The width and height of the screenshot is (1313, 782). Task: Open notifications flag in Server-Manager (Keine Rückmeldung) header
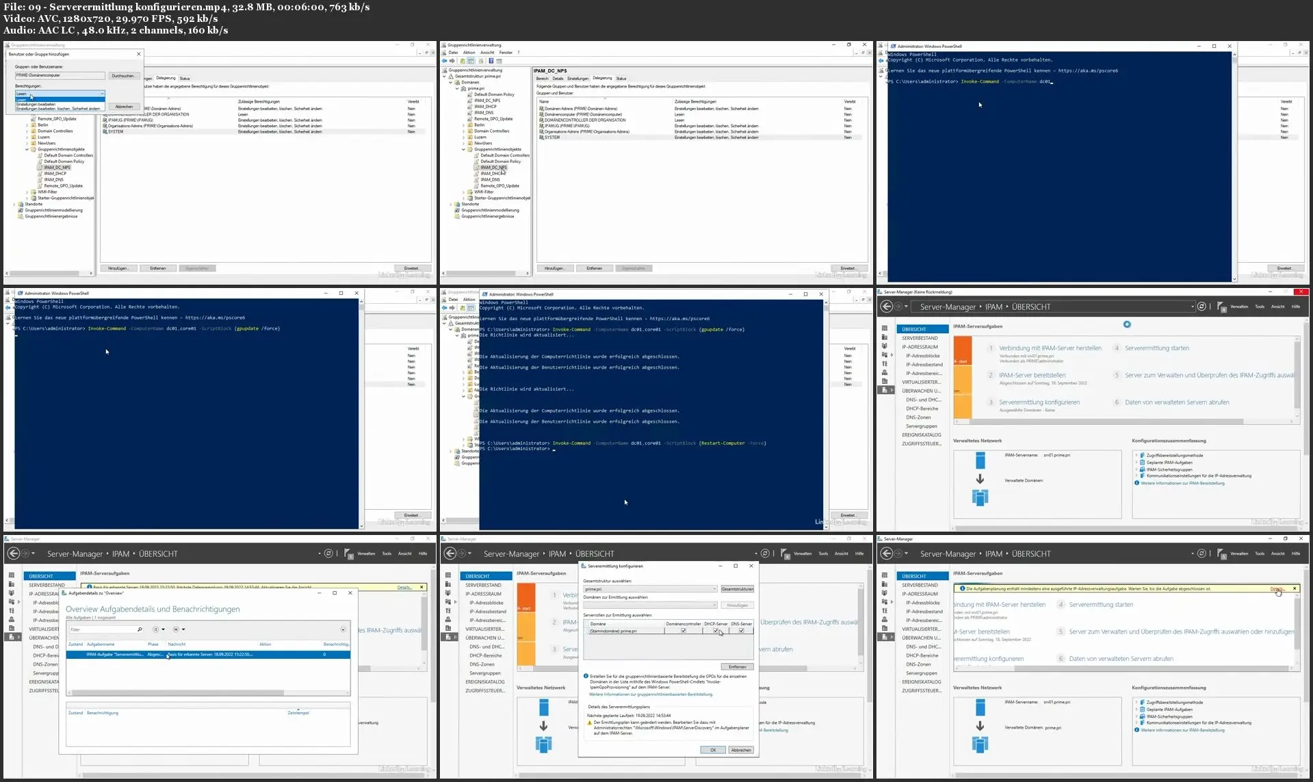[1222, 307]
